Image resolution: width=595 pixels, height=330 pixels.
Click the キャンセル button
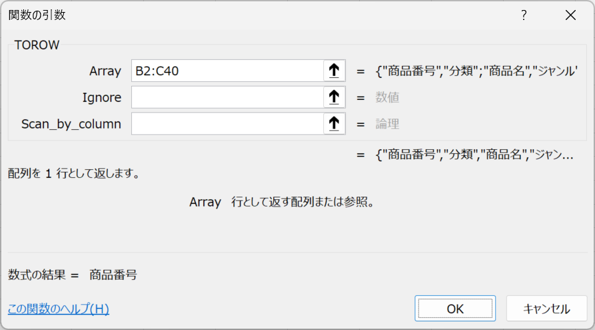tap(546, 309)
